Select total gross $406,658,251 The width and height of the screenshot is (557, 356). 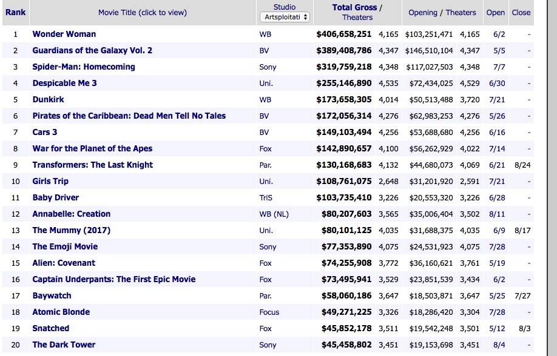[344, 34]
